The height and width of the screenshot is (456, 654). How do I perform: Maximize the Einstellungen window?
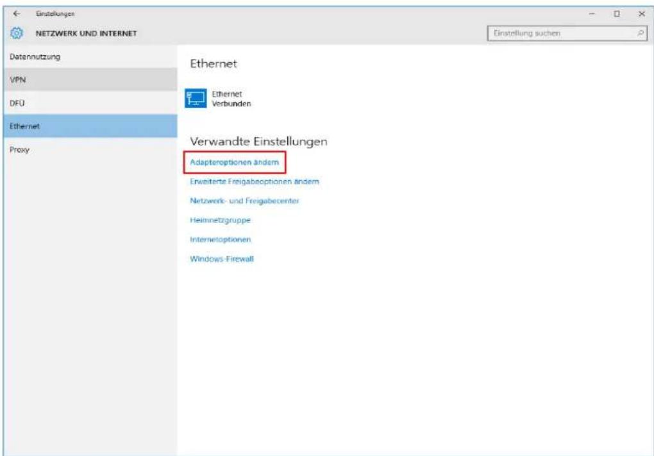pyautogui.click(x=616, y=13)
